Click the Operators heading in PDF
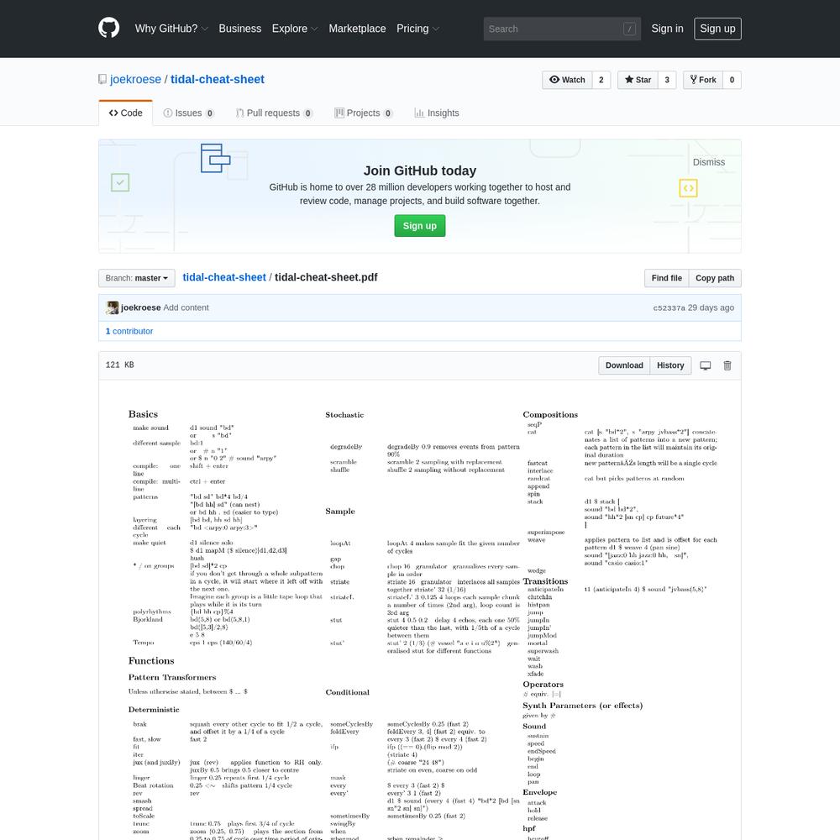The height and width of the screenshot is (840, 840). tap(543, 684)
